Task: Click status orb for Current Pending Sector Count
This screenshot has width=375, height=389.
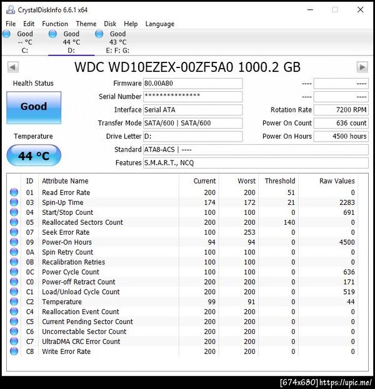Action: (x=14, y=322)
